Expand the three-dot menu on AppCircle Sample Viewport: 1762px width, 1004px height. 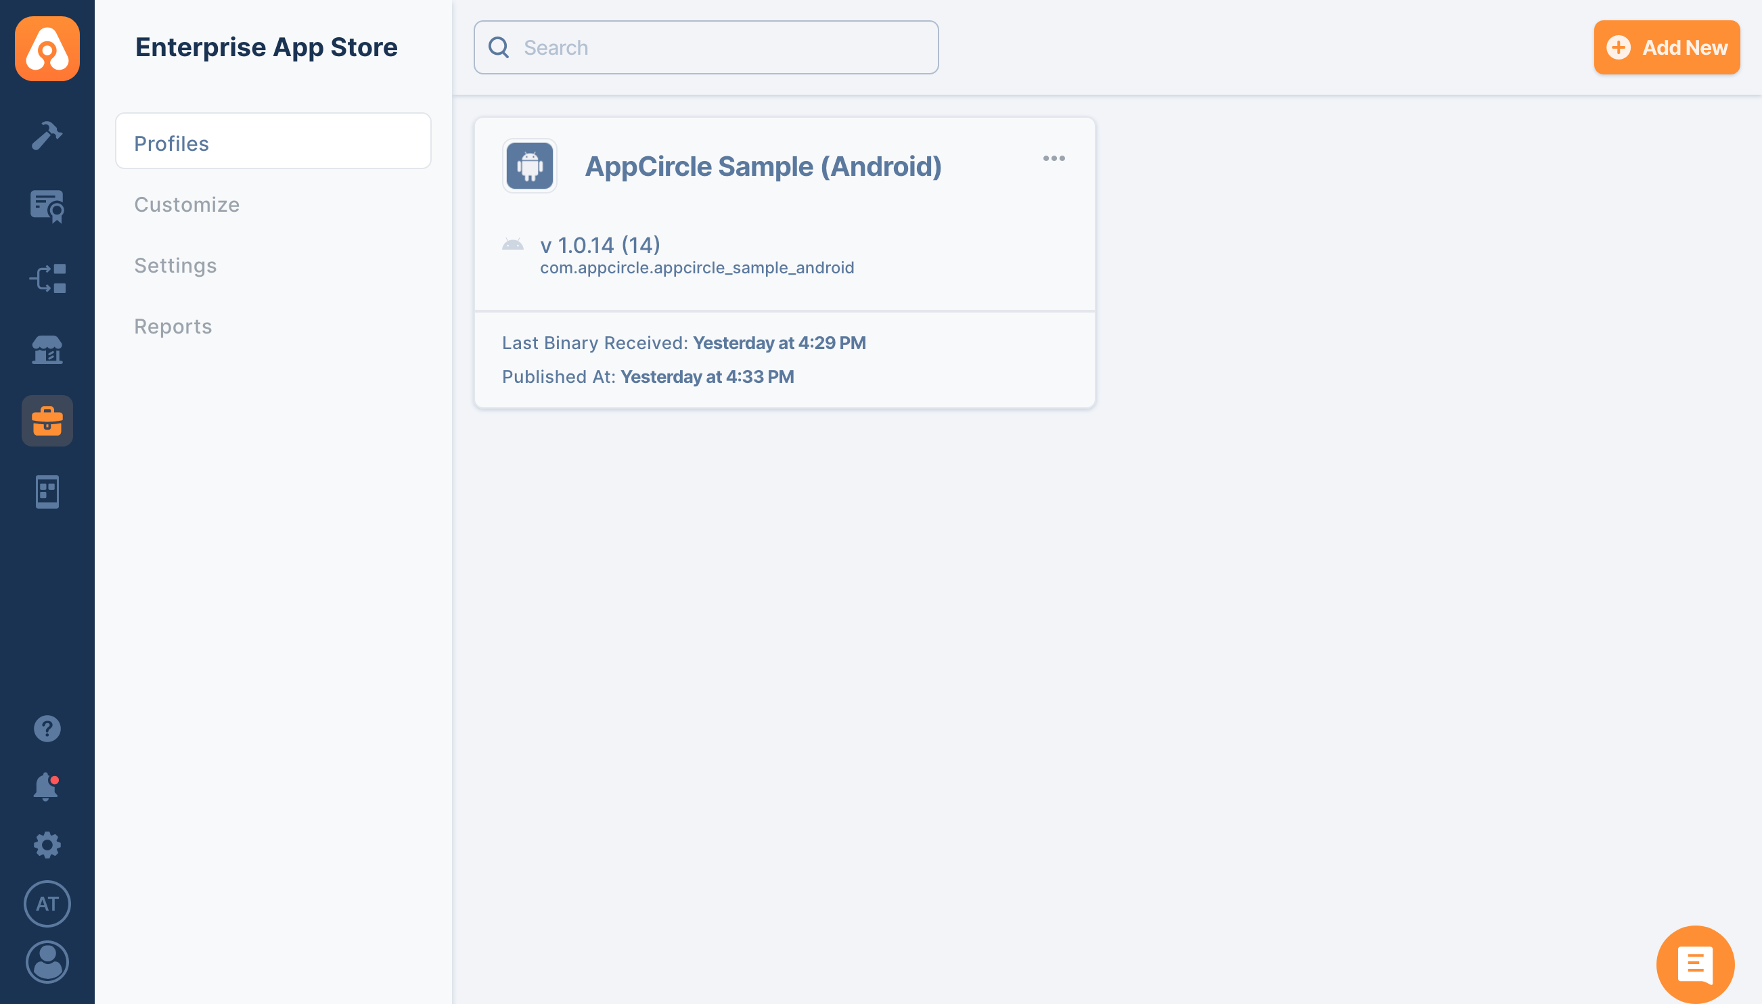(x=1053, y=158)
